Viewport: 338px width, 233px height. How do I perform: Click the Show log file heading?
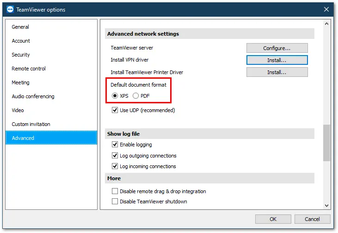pyautogui.click(x=123, y=134)
